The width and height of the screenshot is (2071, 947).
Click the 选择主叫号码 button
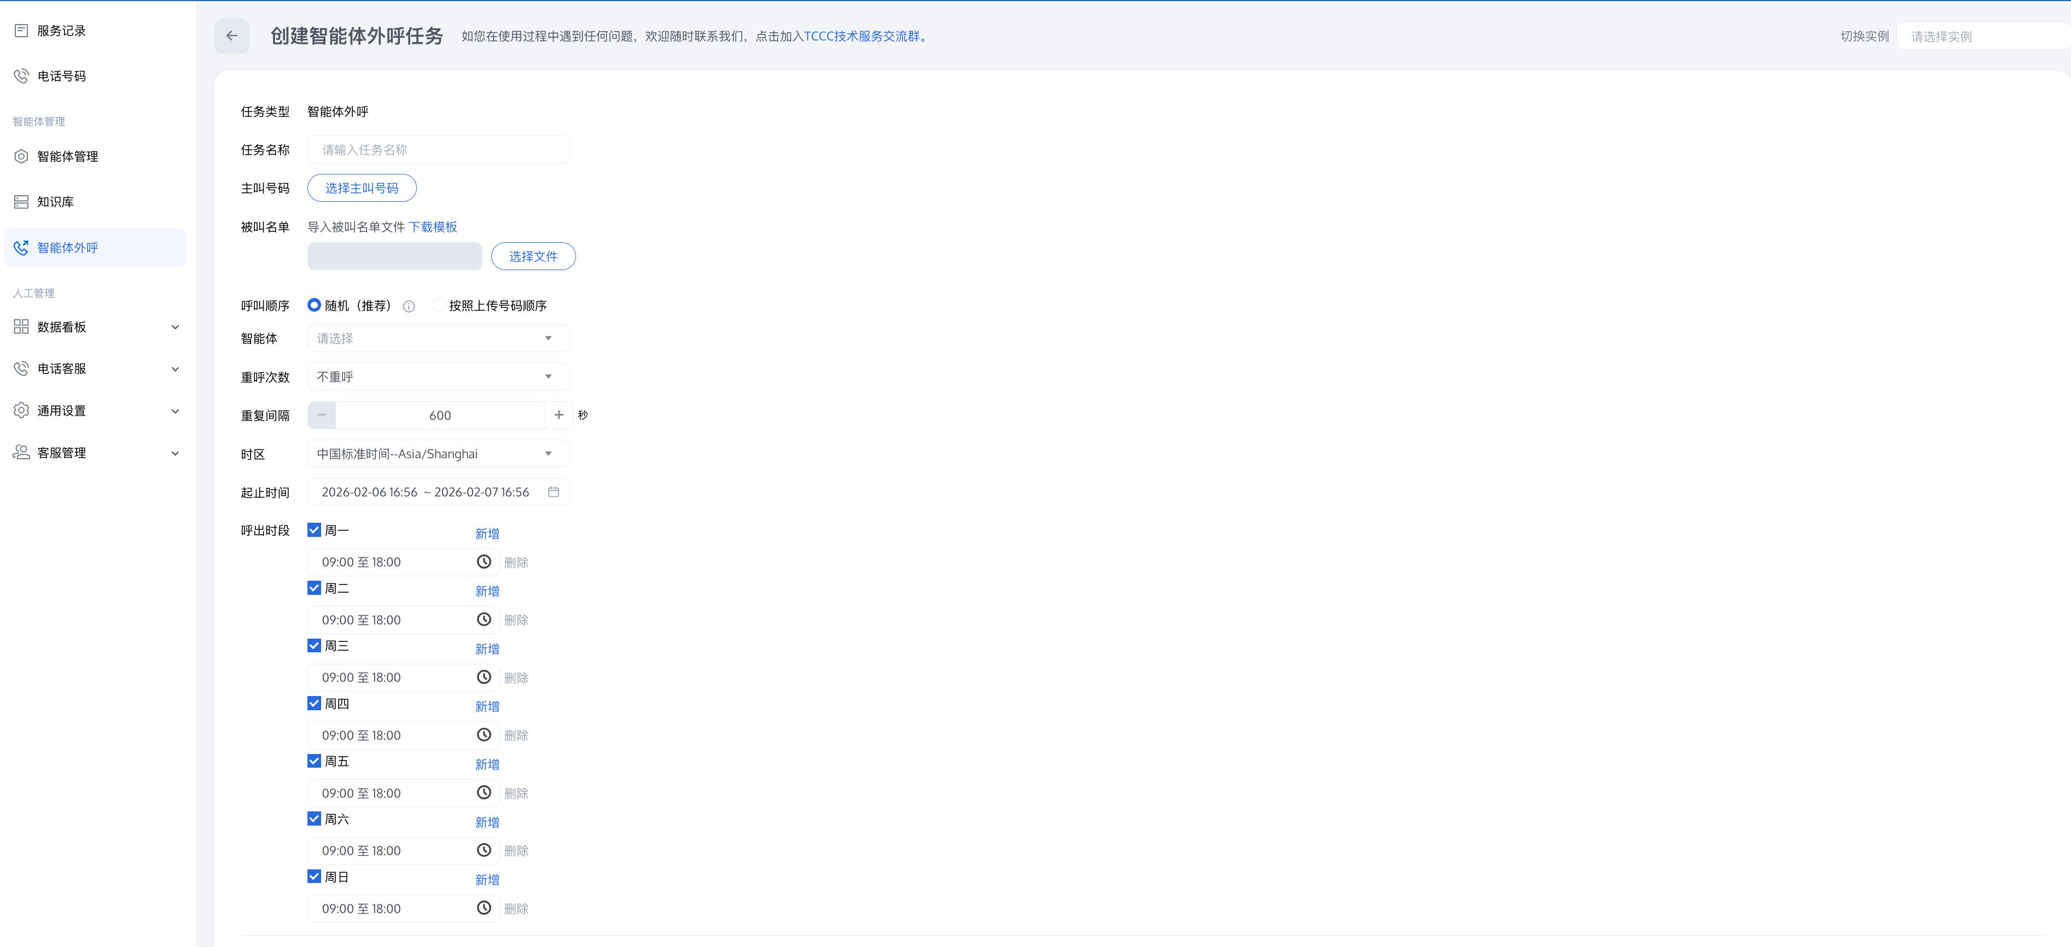tap(361, 188)
